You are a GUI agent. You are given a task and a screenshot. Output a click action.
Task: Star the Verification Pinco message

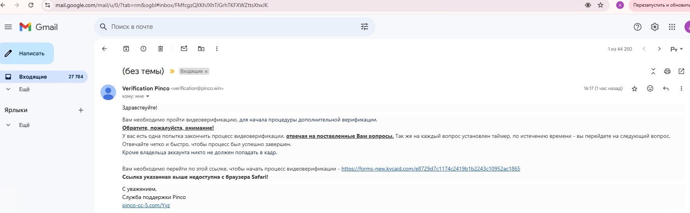635,89
